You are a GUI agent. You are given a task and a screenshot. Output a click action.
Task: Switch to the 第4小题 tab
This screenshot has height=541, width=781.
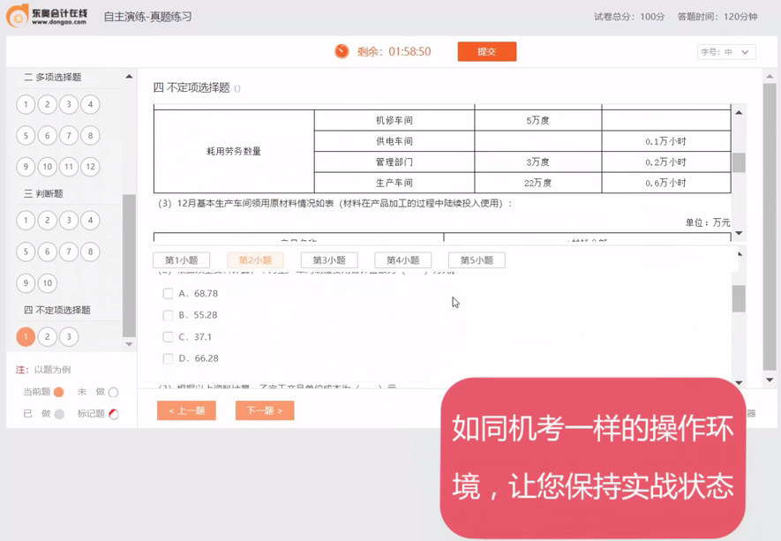click(x=405, y=259)
